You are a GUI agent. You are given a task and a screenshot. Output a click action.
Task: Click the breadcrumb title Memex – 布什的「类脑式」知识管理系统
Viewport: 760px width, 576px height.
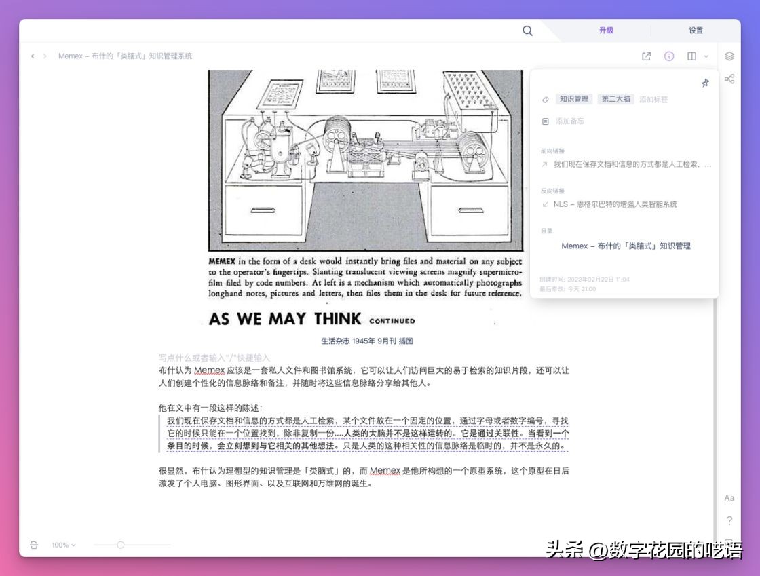[125, 56]
